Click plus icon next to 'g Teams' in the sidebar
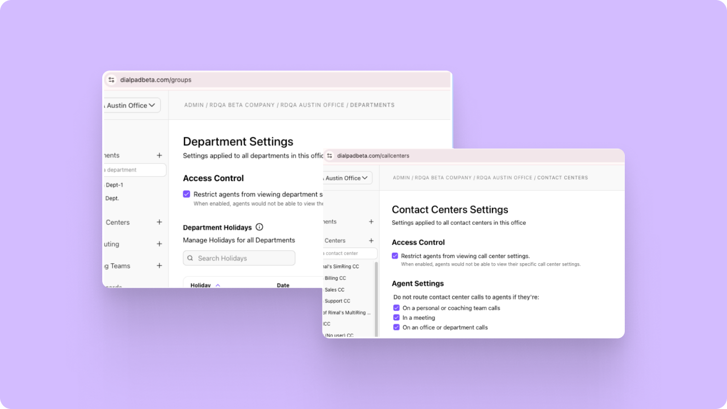The width and height of the screenshot is (727, 409). click(x=160, y=266)
